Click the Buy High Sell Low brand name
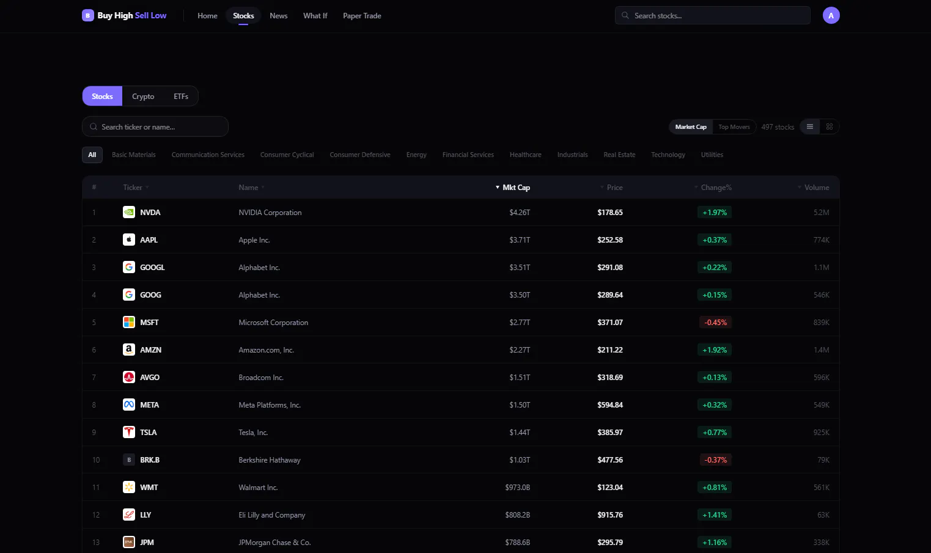 pos(132,15)
